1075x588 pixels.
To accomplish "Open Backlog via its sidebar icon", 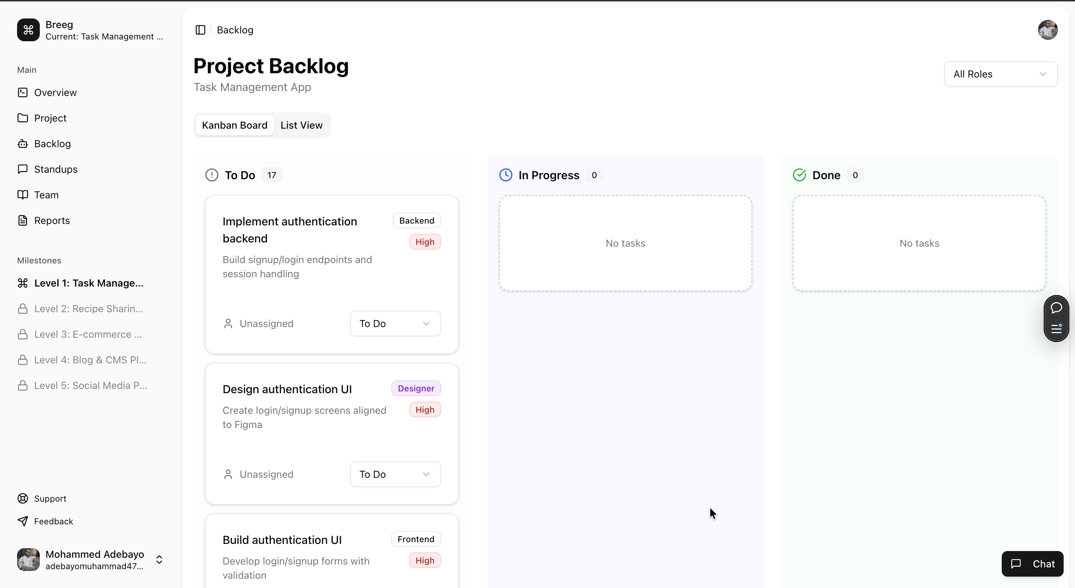I will 23,144.
